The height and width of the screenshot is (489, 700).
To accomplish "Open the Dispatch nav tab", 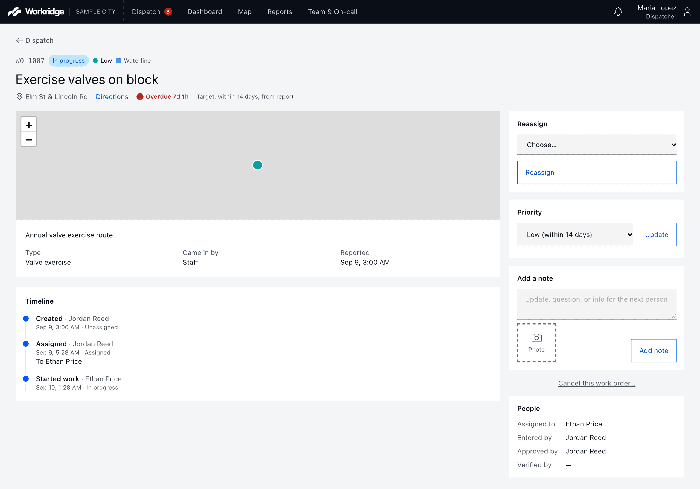I will (x=152, y=11).
